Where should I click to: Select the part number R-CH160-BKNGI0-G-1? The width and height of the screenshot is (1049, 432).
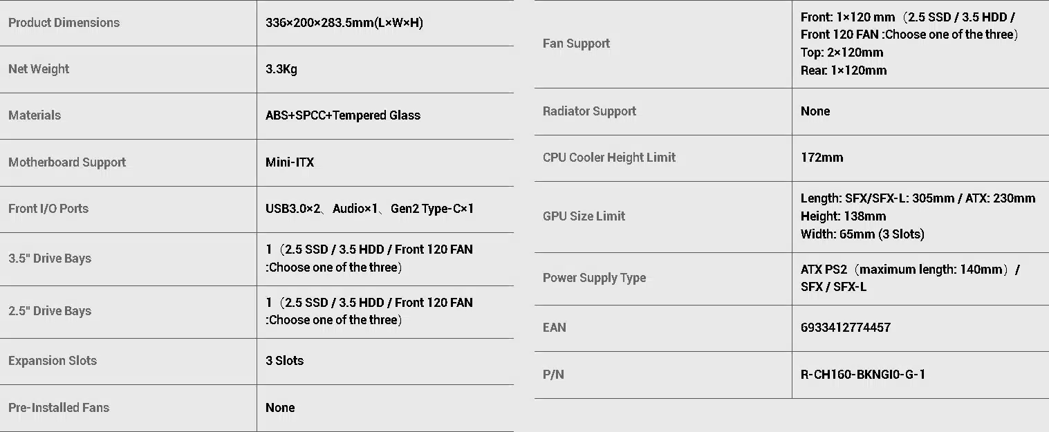coord(863,375)
